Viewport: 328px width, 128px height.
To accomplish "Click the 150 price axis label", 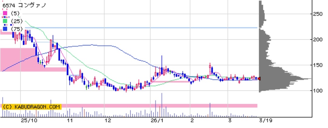I will point(318,65).
